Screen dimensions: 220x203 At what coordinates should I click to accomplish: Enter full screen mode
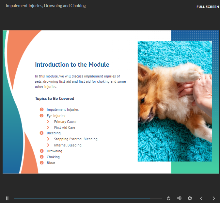click(208, 7)
